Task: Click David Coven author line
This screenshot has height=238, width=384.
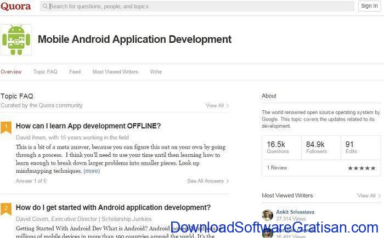Action: [x=84, y=219]
